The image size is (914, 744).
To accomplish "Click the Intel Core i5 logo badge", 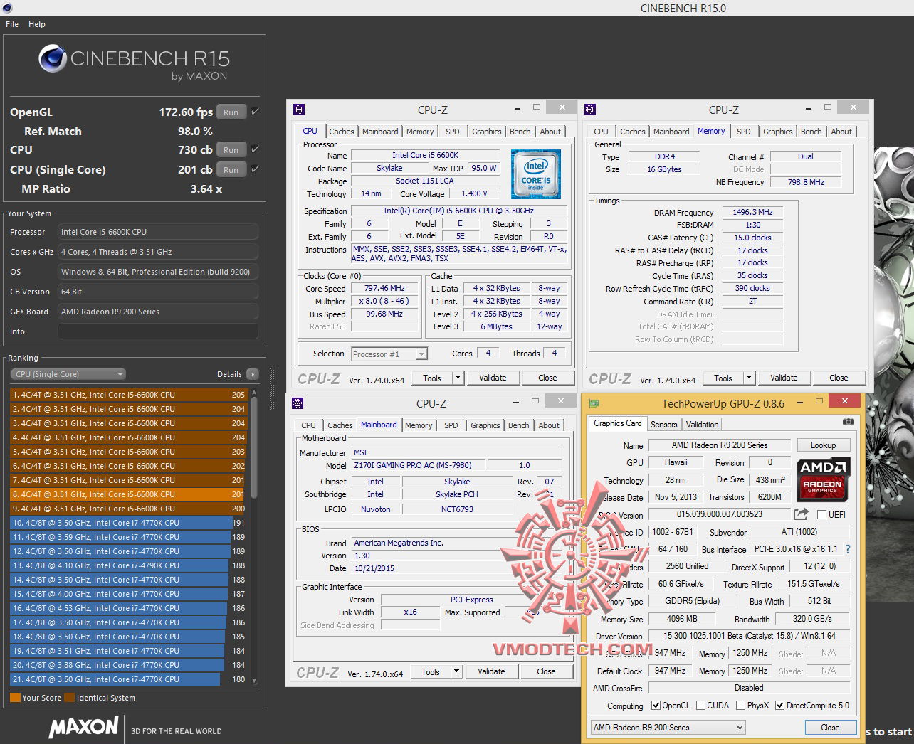I will pyautogui.click(x=536, y=174).
